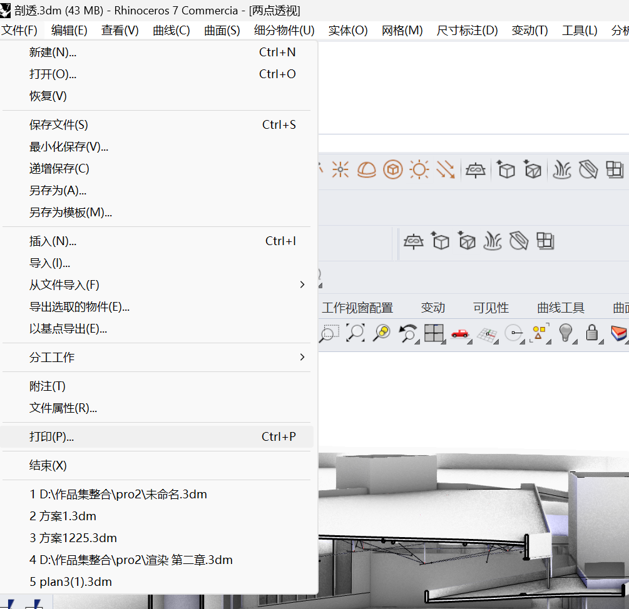Select 导出选取的物件(E)... entry
Image resolution: width=629 pixels, height=609 pixels.
pos(156,307)
